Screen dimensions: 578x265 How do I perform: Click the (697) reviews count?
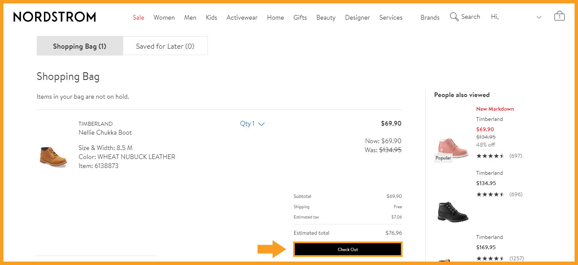pyautogui.click(x=516, y=156)
